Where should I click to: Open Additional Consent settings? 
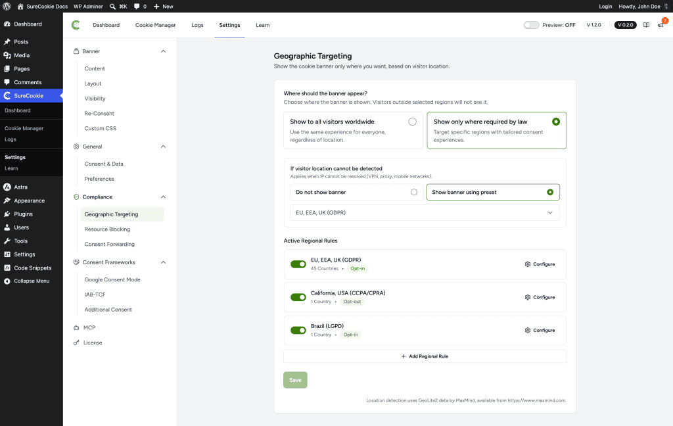(108, 310)
